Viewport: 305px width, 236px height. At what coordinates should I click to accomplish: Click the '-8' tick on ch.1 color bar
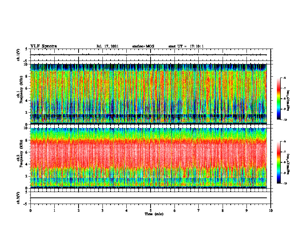click(285, 99)
